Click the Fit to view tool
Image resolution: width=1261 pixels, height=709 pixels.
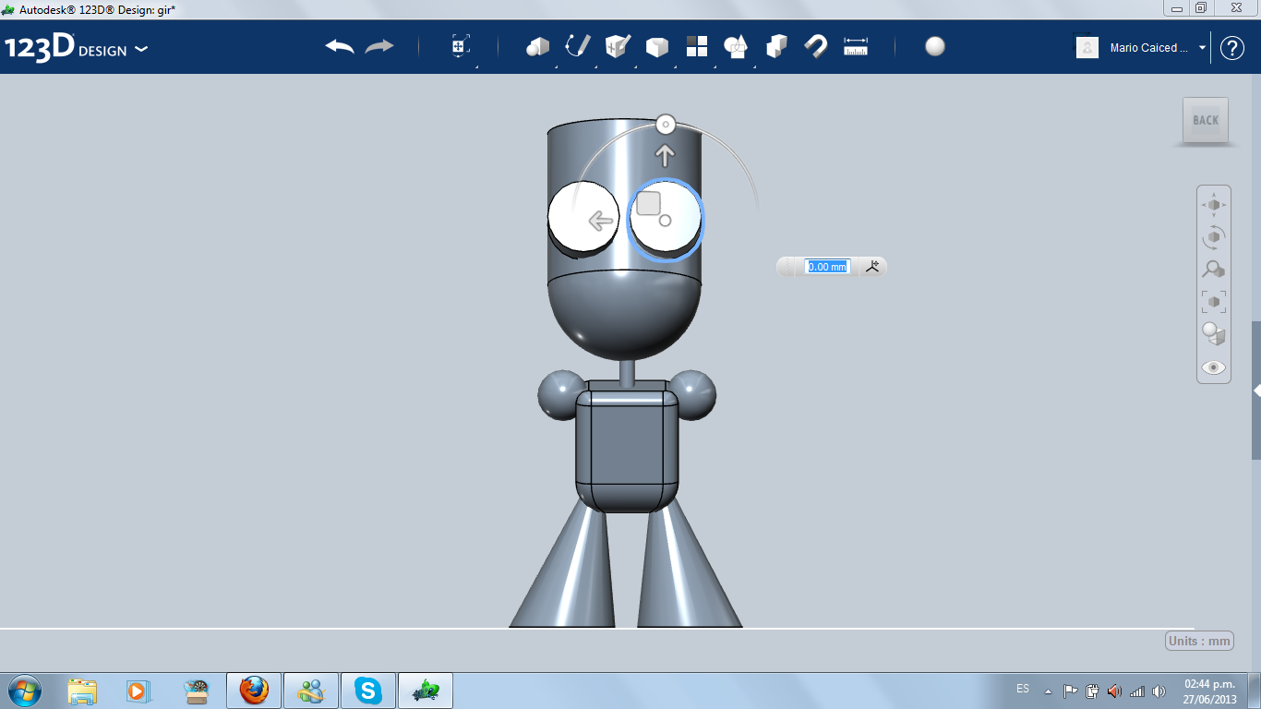(1214, 301)
